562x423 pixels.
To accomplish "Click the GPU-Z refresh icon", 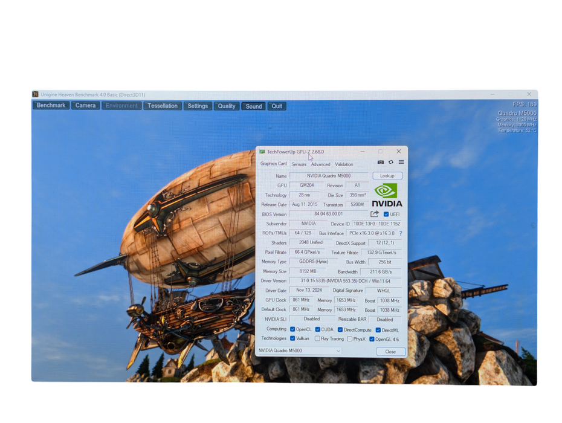I will pyautogui.click(x=391, y=162).
